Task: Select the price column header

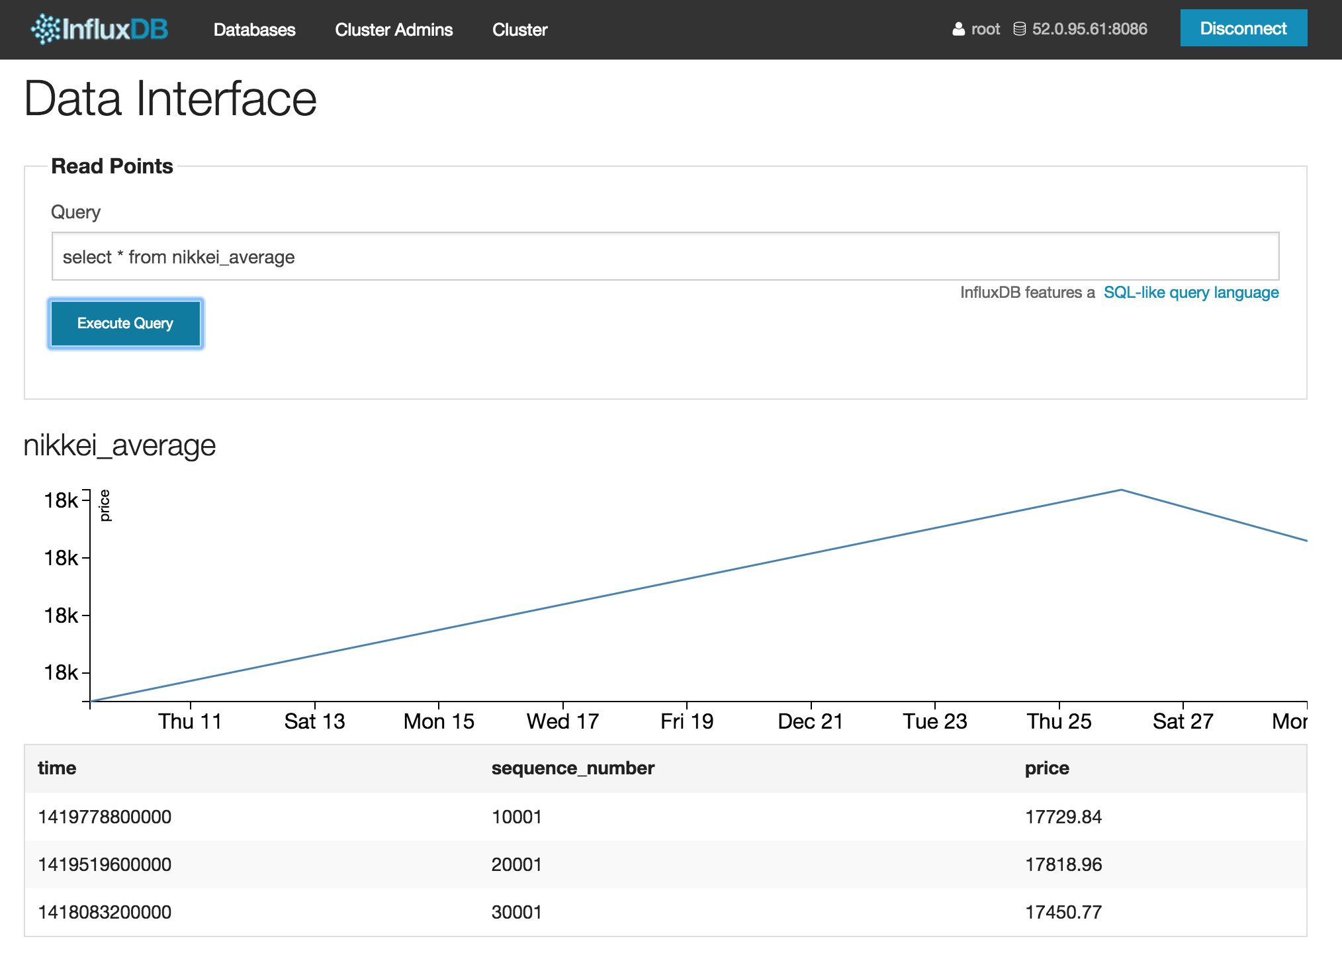Action: pyautogui.click(x=1046, y=768)
